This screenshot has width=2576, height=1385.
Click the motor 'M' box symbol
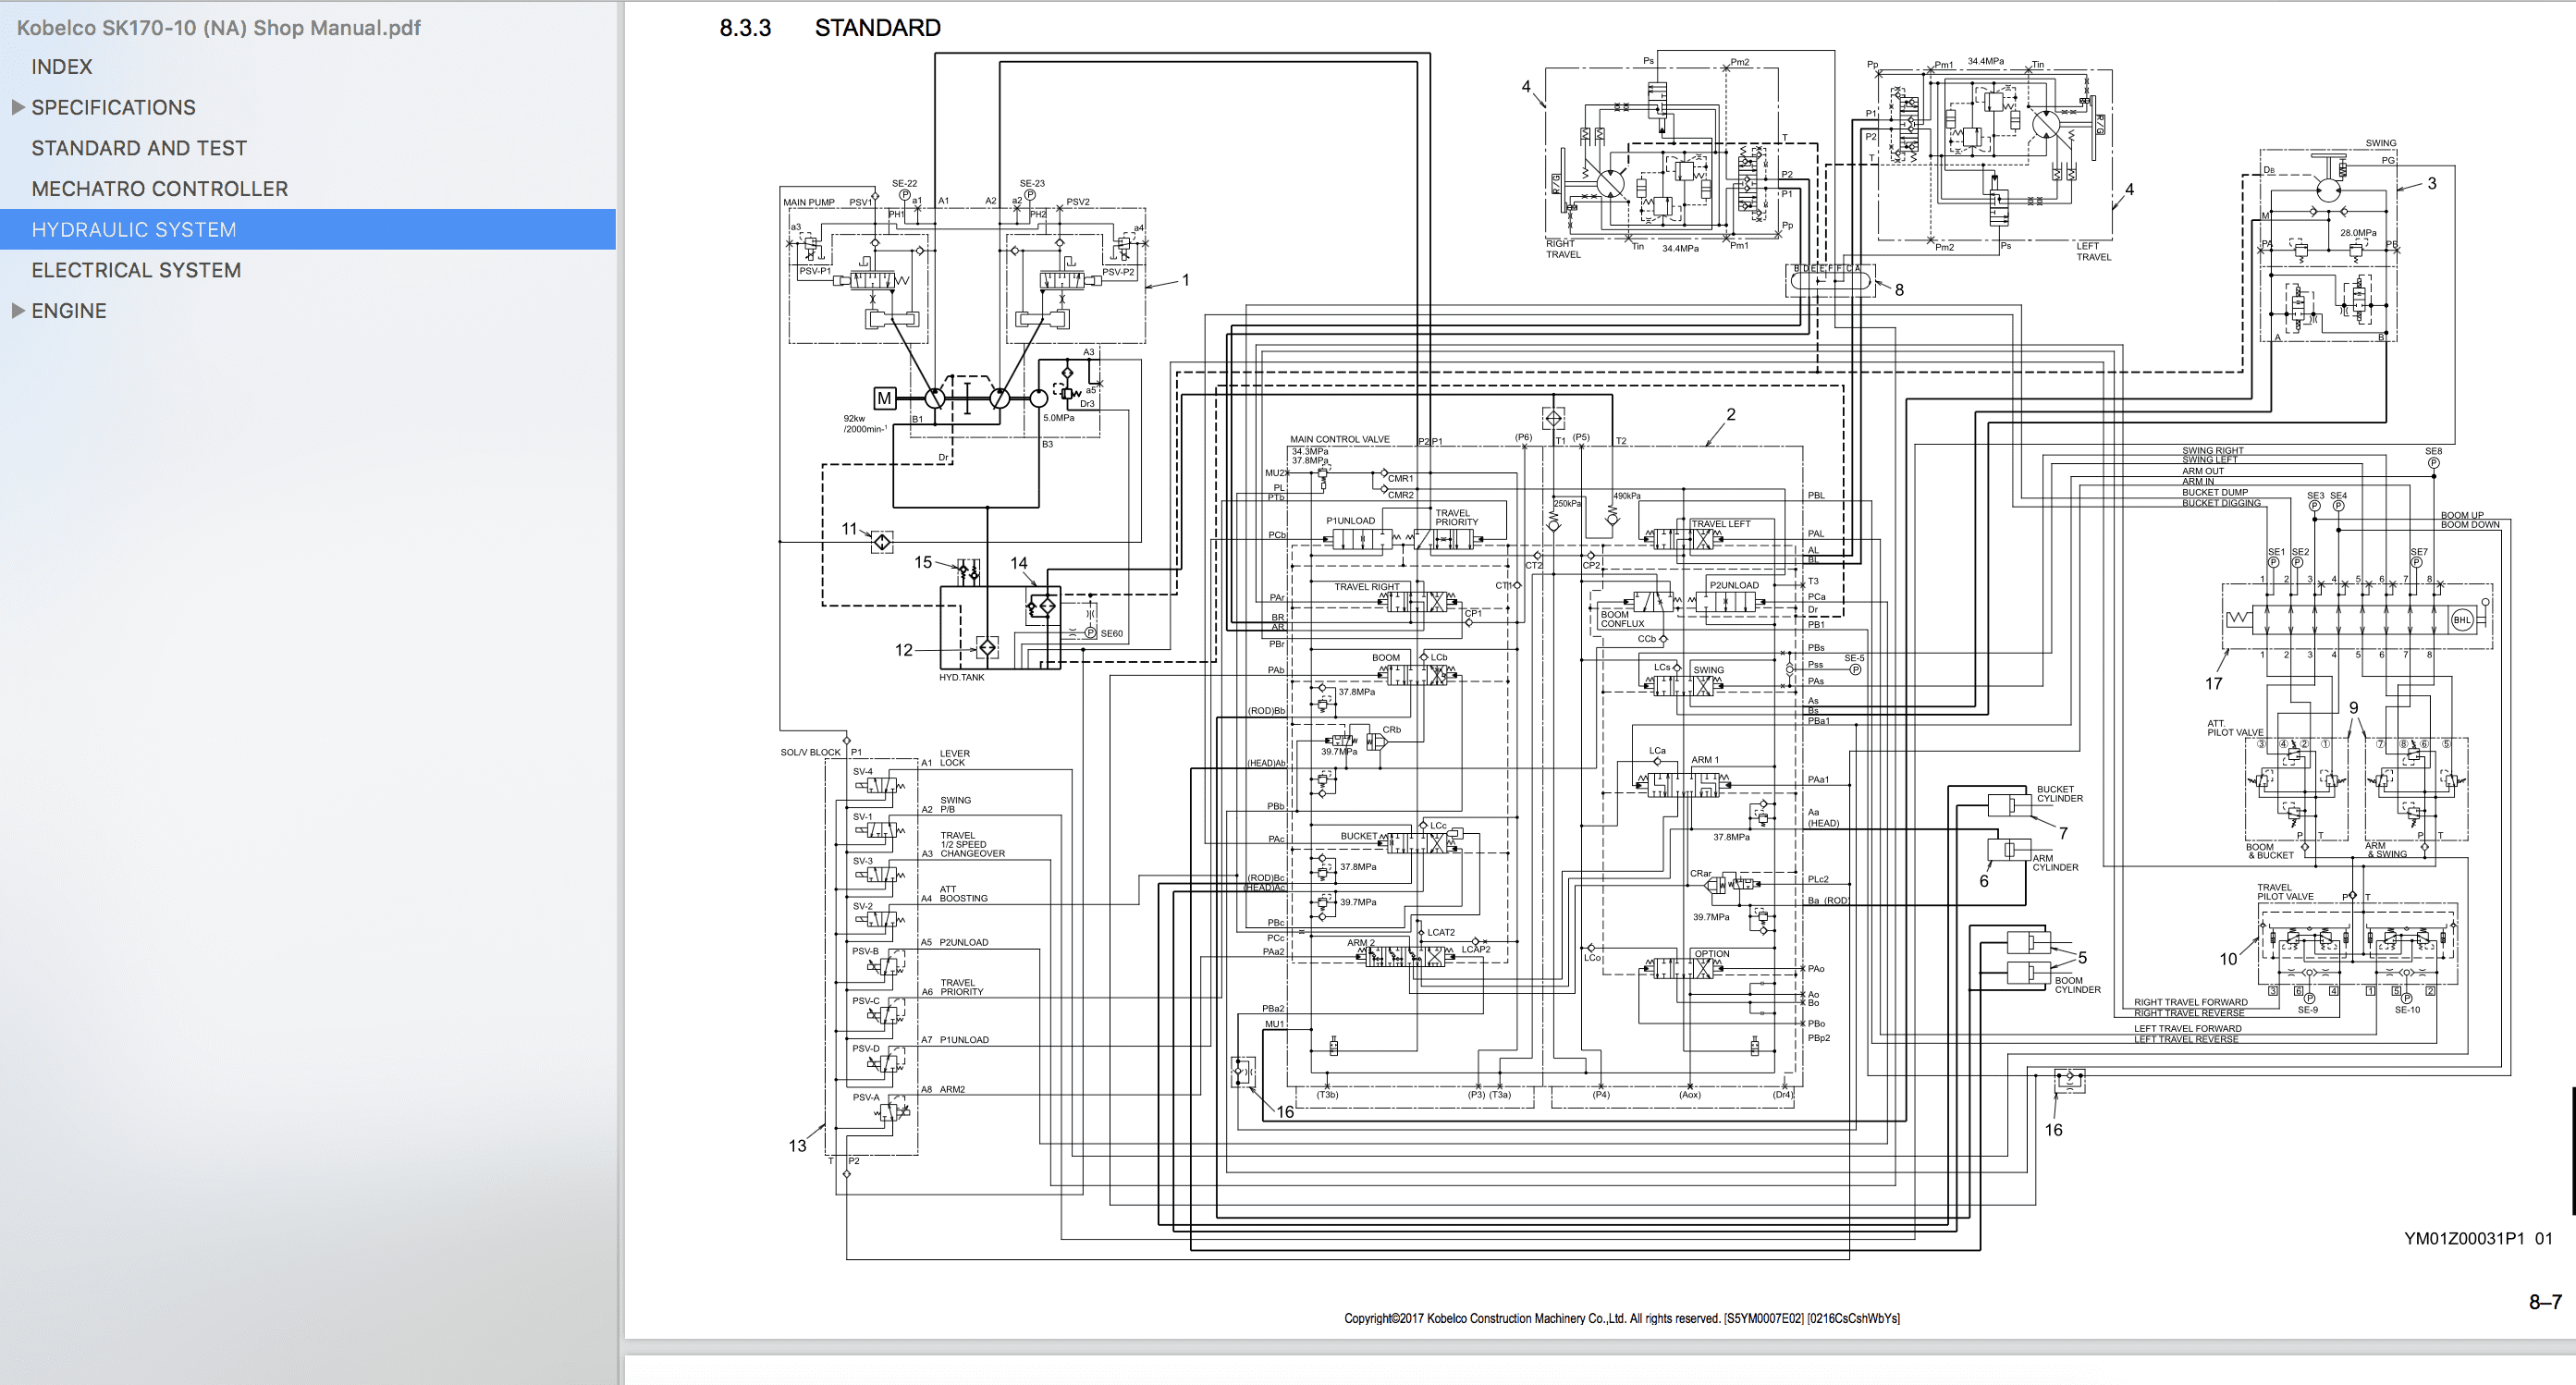tap(884, 398)
